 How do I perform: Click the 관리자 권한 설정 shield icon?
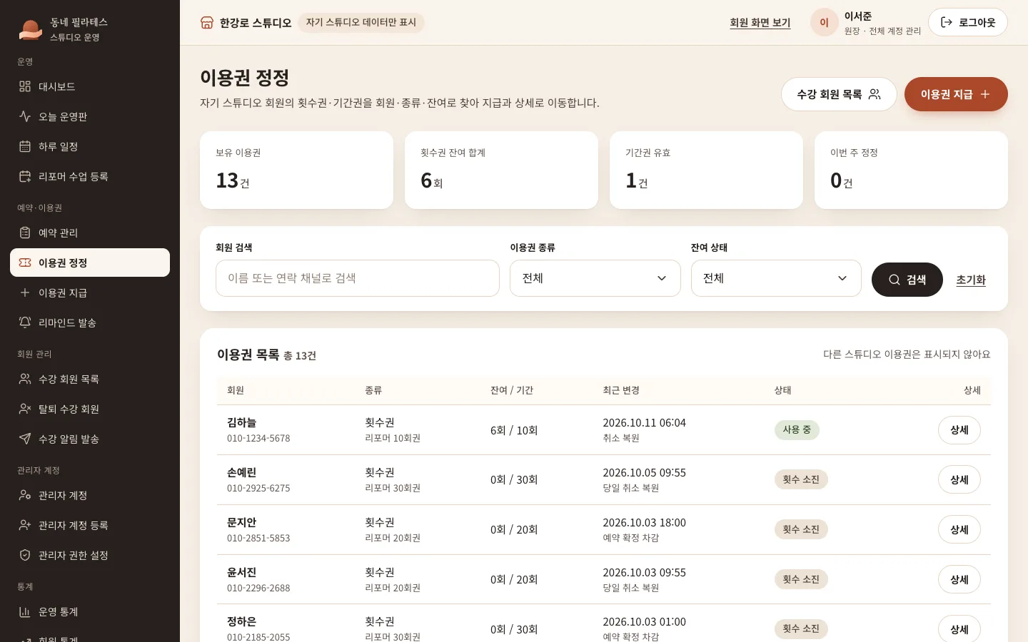[x=25, y=555]
